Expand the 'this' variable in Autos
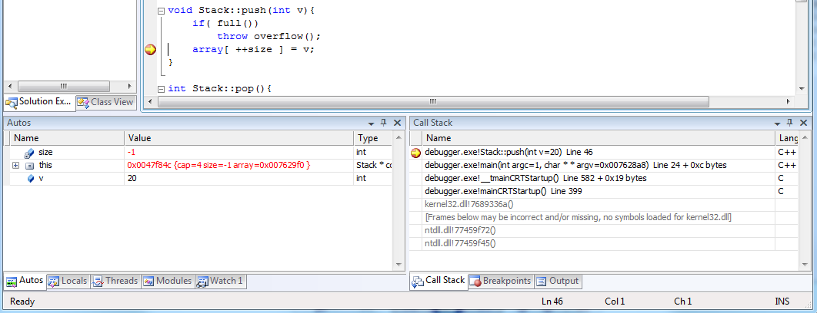This screenshot has height=313, width=817. point(15,166)
